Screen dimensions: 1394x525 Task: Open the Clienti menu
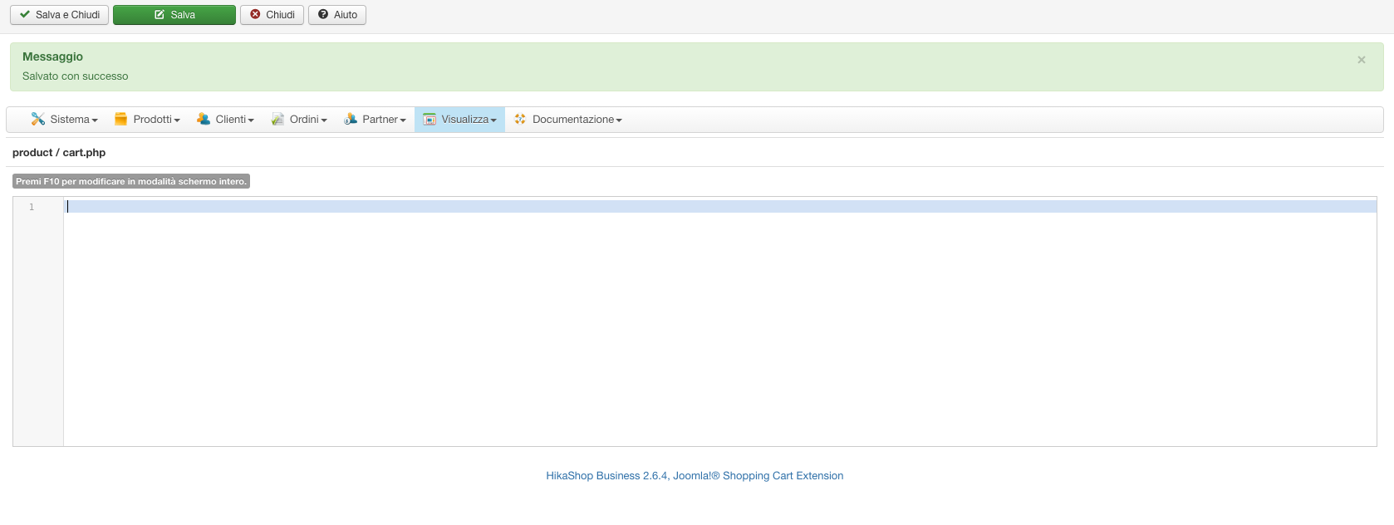coord(225,120)
